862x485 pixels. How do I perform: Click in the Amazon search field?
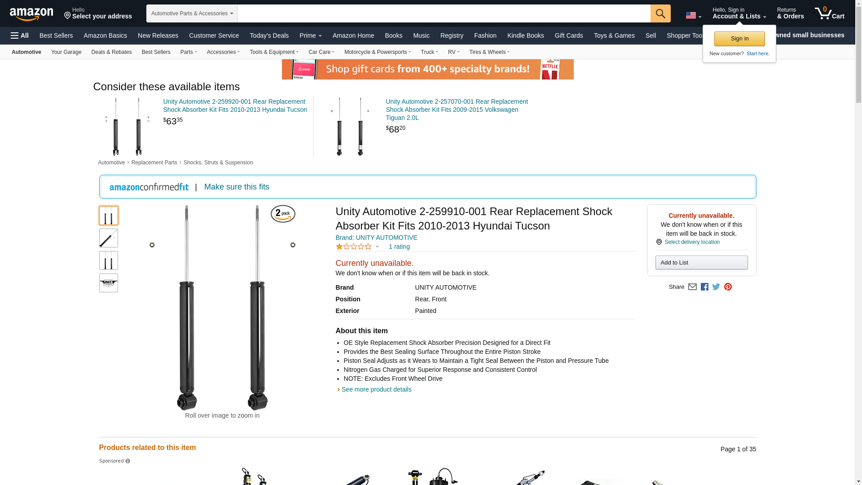click(x=444, y=13)
